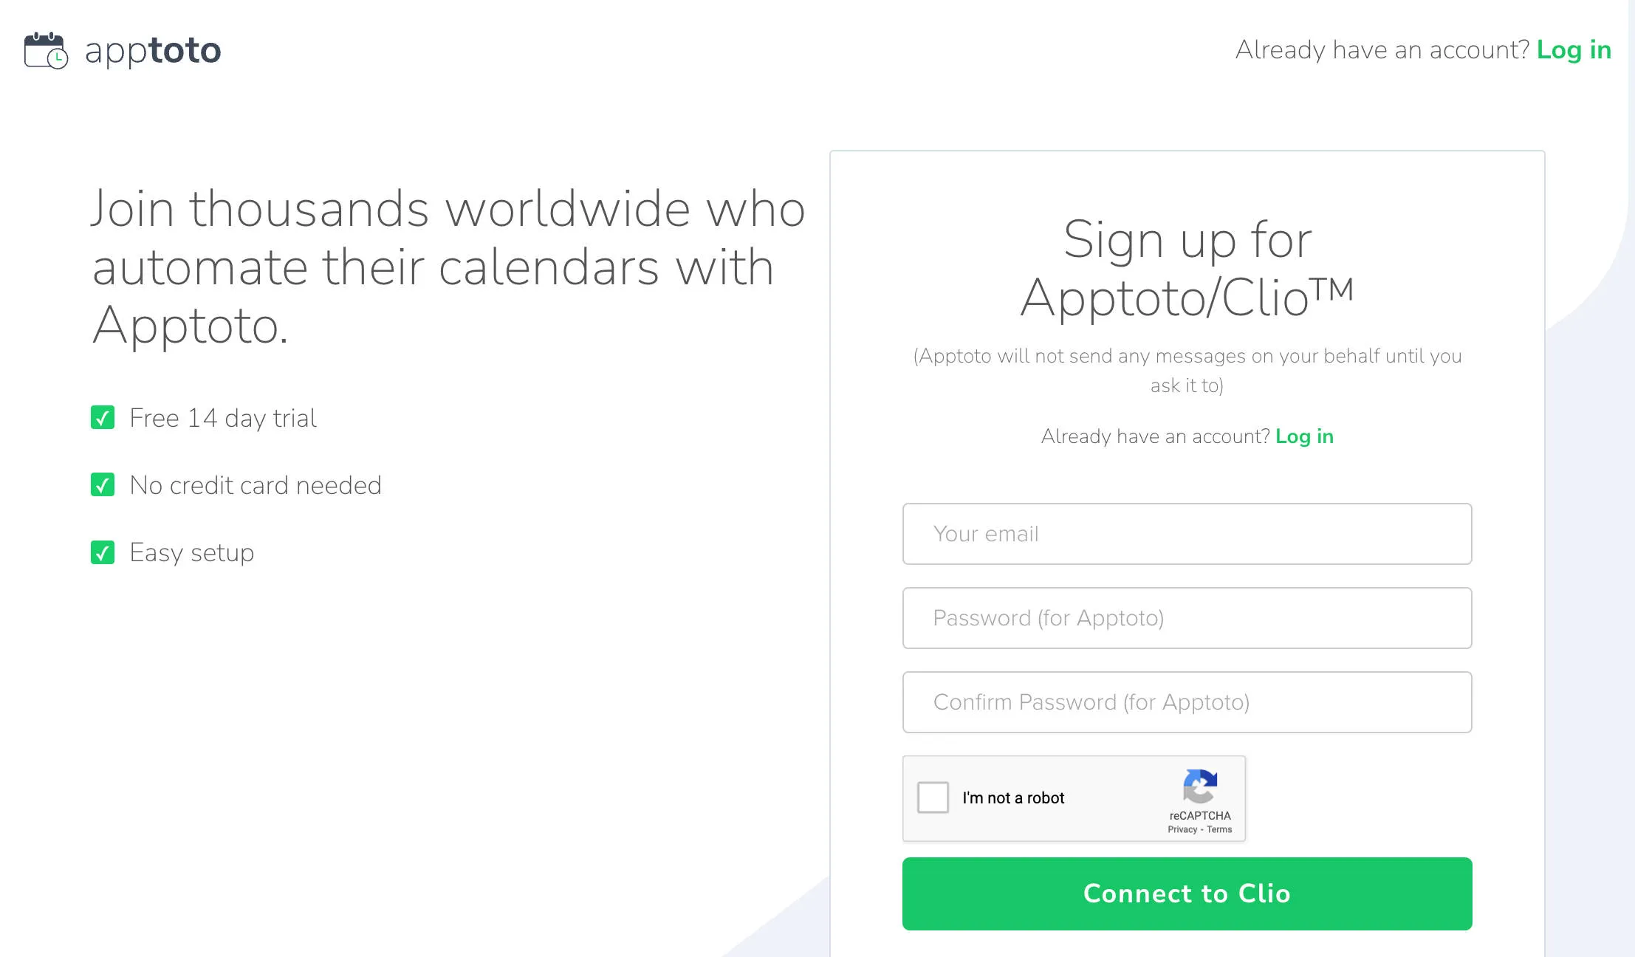Select the Confirm Password field
Viewport: 1635px width, 957px height.
click(x=1186, y=702)
